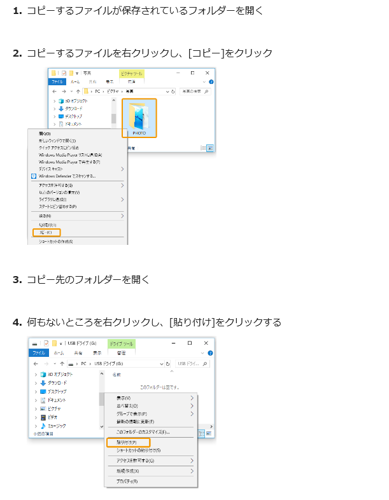This screenshot has height=500, width=389.
Task: Open the USB ドライブ address bar history dropdown
Action: pyautogui.click(x=162, y=364)
